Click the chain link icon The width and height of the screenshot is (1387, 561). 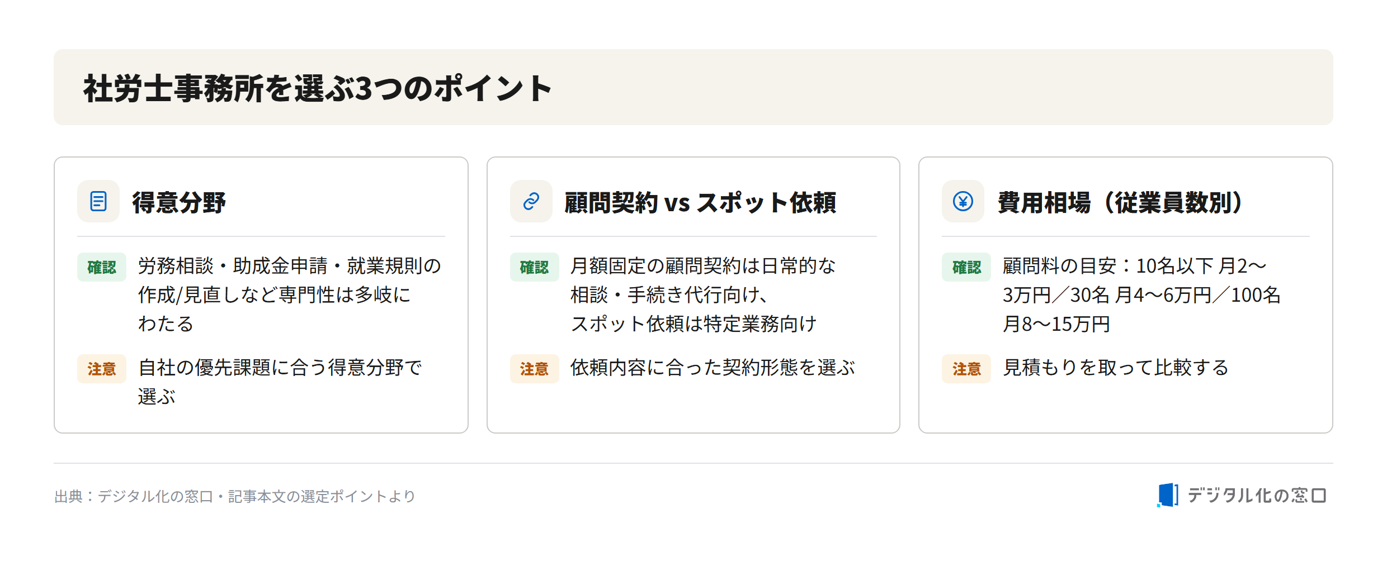(x=531, y=201)
